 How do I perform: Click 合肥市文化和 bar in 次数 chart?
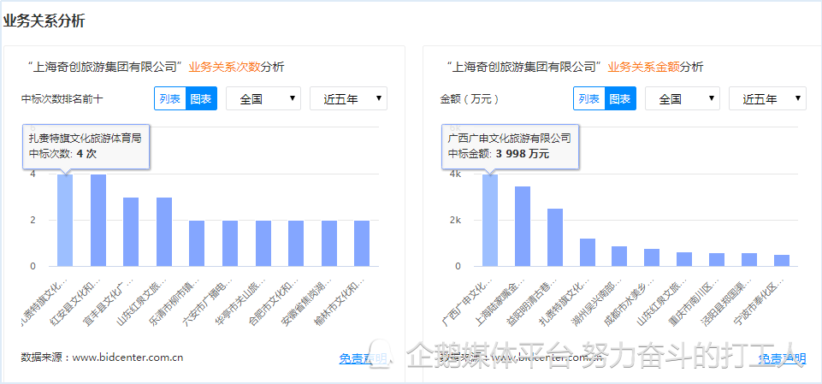pos(296,244)
